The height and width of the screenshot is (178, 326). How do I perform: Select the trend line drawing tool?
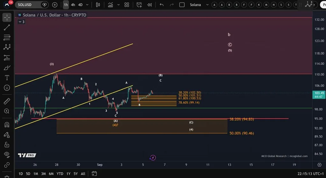(x=7, y=27)
